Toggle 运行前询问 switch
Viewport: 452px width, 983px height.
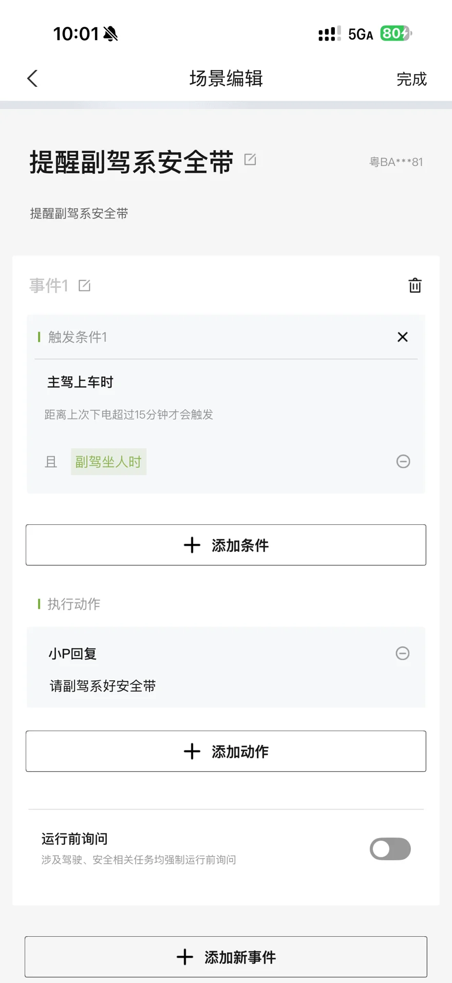390,849
